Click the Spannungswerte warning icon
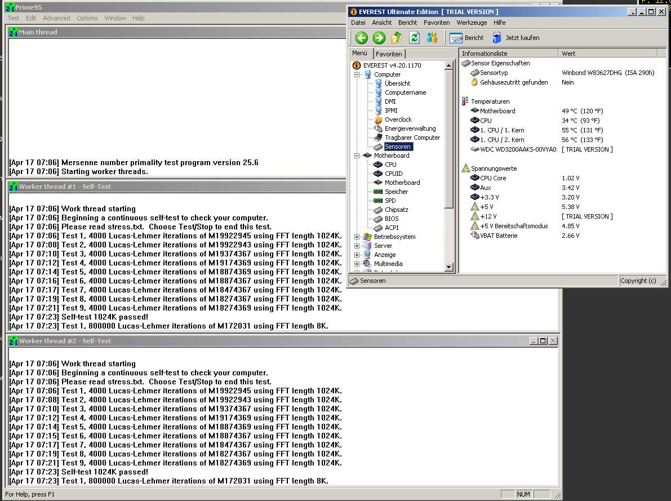This screenshot has width=671, height=501. 465,169
